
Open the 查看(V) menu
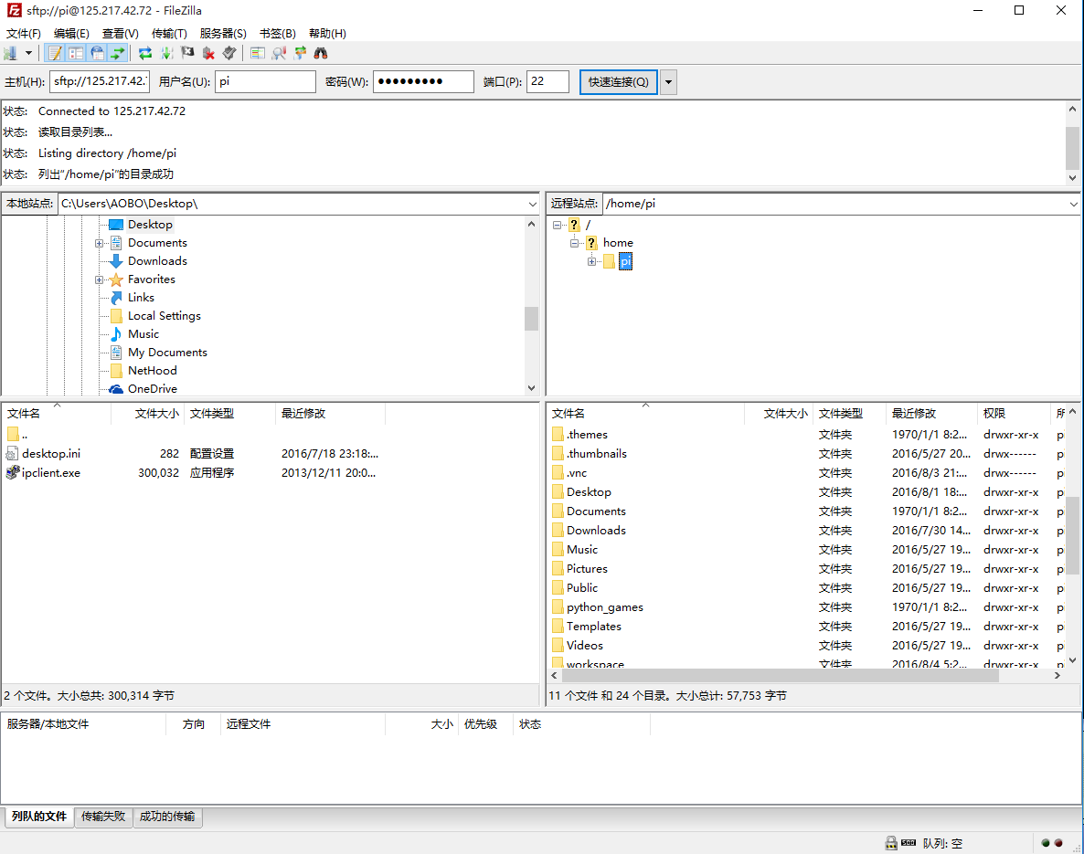[121, 33]
